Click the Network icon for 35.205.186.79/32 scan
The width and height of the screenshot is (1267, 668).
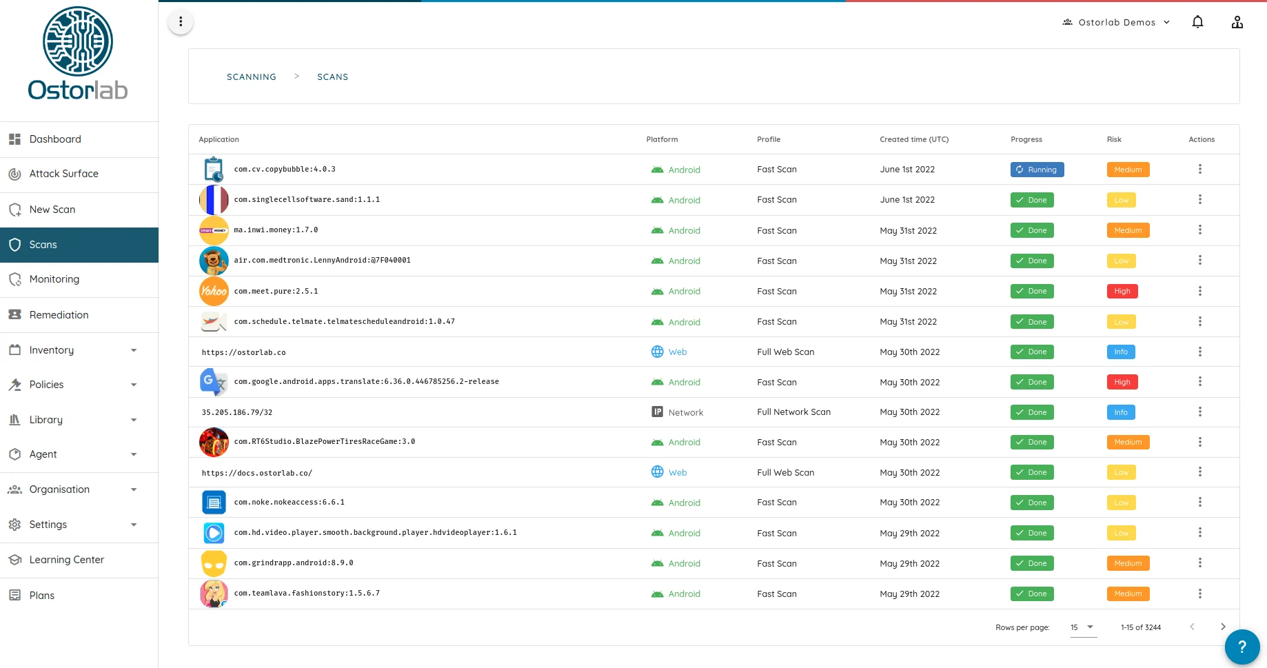(656, 412)
